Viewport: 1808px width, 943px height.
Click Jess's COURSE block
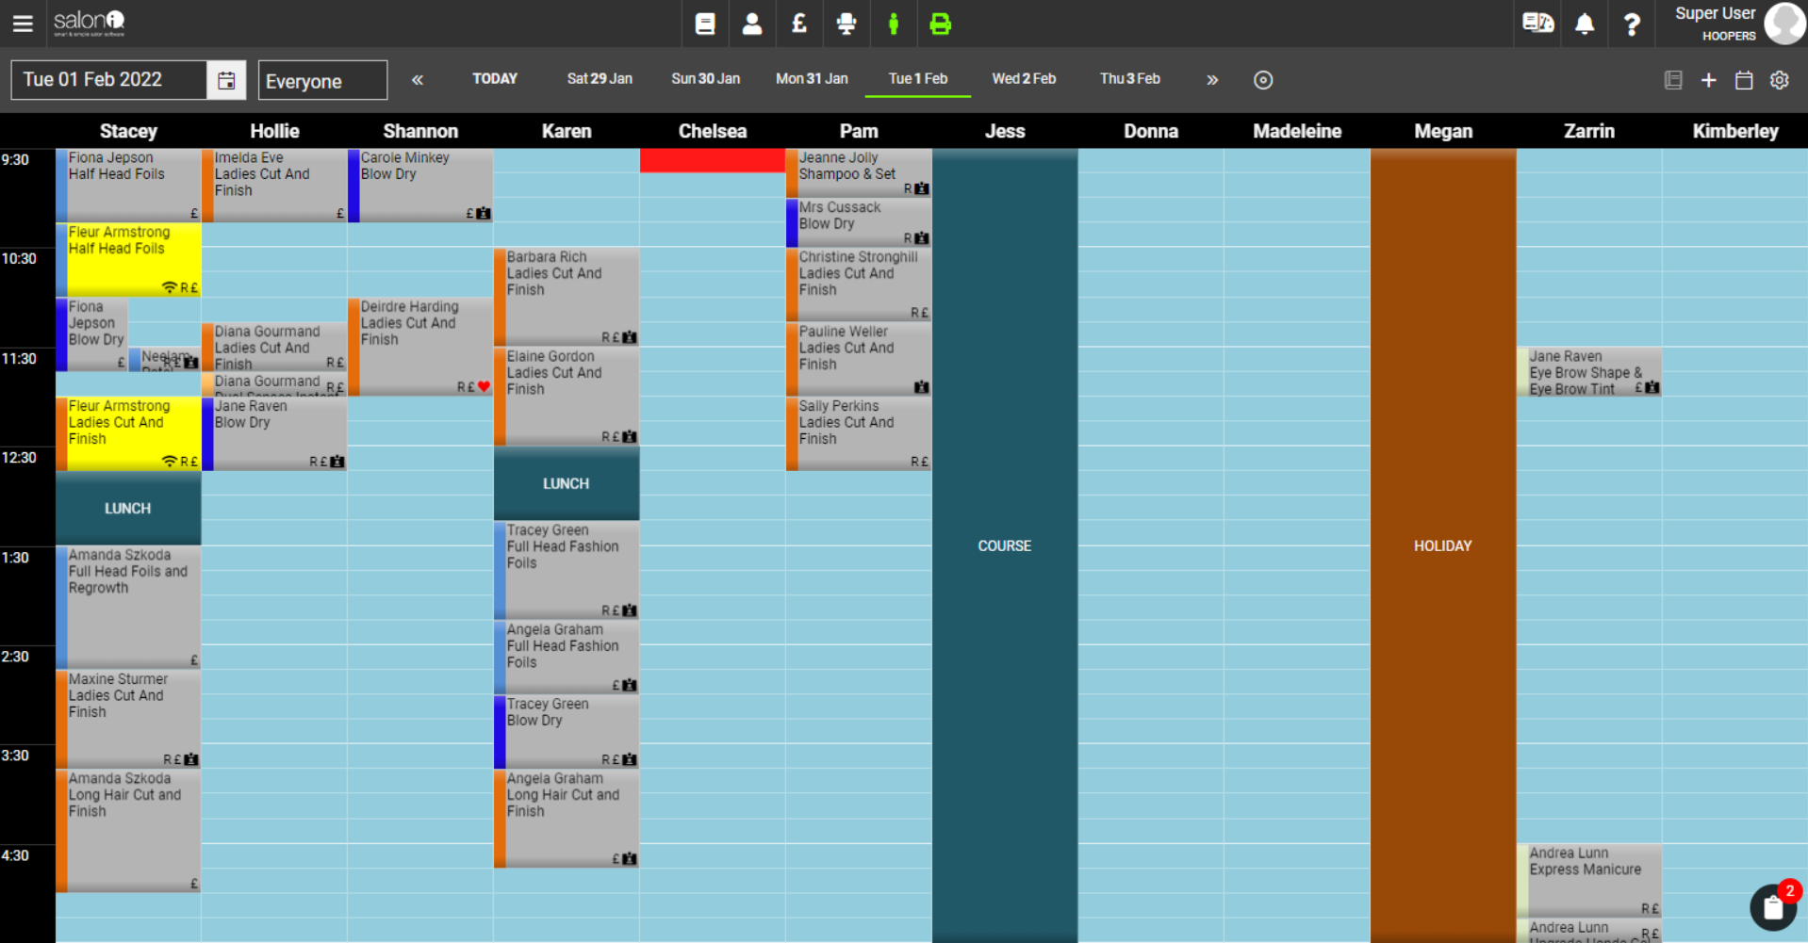[x=1005, y=545]
